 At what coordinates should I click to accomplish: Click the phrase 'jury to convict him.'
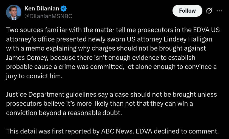(x=34, y=76)
